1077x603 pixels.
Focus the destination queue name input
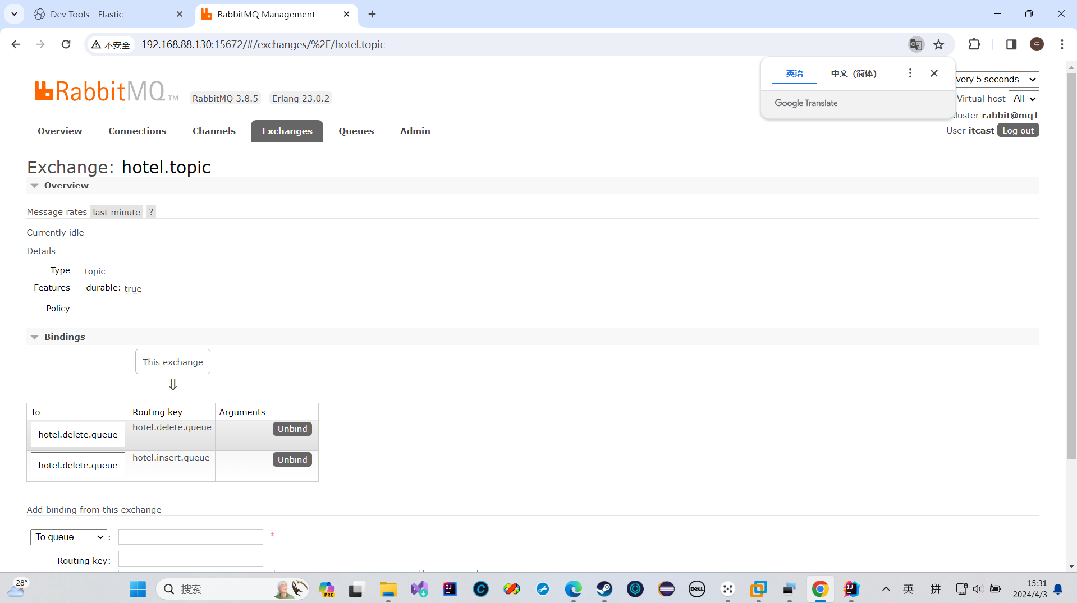click(191, 537)
